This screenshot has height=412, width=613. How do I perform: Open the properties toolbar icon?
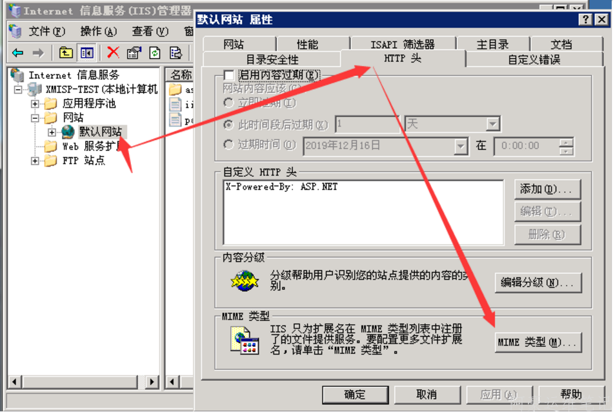point(134,52)
